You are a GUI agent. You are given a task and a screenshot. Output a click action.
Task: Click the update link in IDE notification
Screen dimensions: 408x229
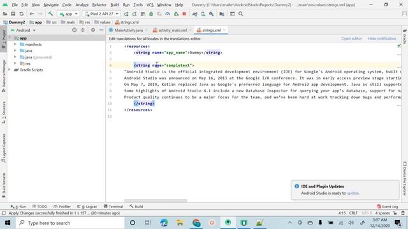353,193
